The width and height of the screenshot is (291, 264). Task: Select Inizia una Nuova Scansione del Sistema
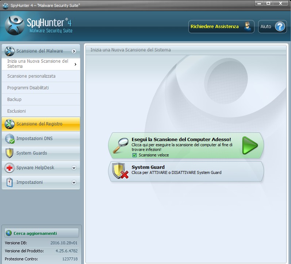41,64
